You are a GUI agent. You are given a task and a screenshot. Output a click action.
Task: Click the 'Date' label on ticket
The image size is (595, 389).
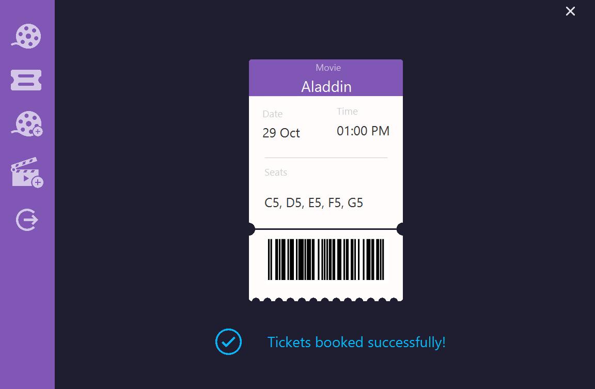point(273,114)
